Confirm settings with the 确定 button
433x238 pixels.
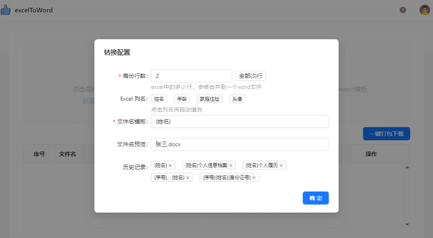click(x=315, y=198)
